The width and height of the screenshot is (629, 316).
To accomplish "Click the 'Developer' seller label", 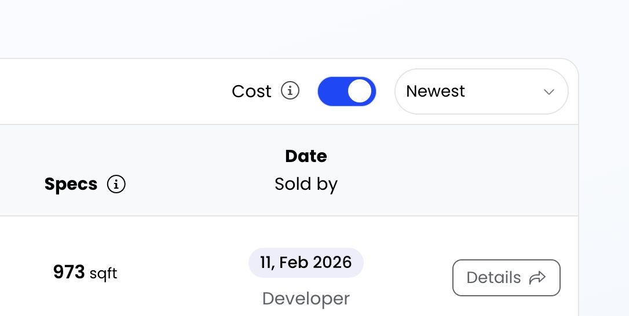I will click(306, 299).
